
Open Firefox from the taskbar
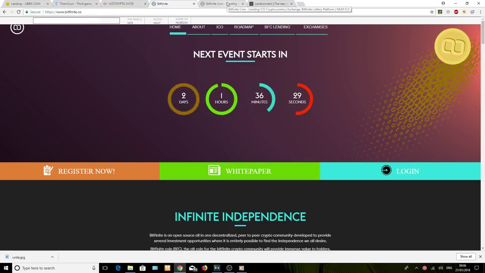(x=205, y=268)
